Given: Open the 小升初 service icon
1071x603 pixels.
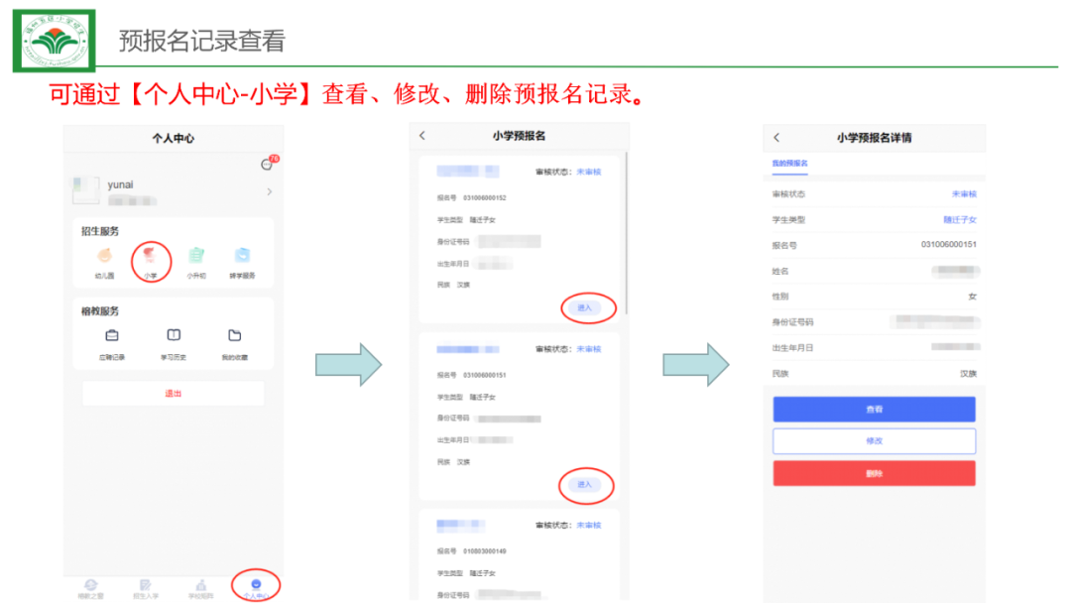Looking at the screenshot, I should click(196, 258).
